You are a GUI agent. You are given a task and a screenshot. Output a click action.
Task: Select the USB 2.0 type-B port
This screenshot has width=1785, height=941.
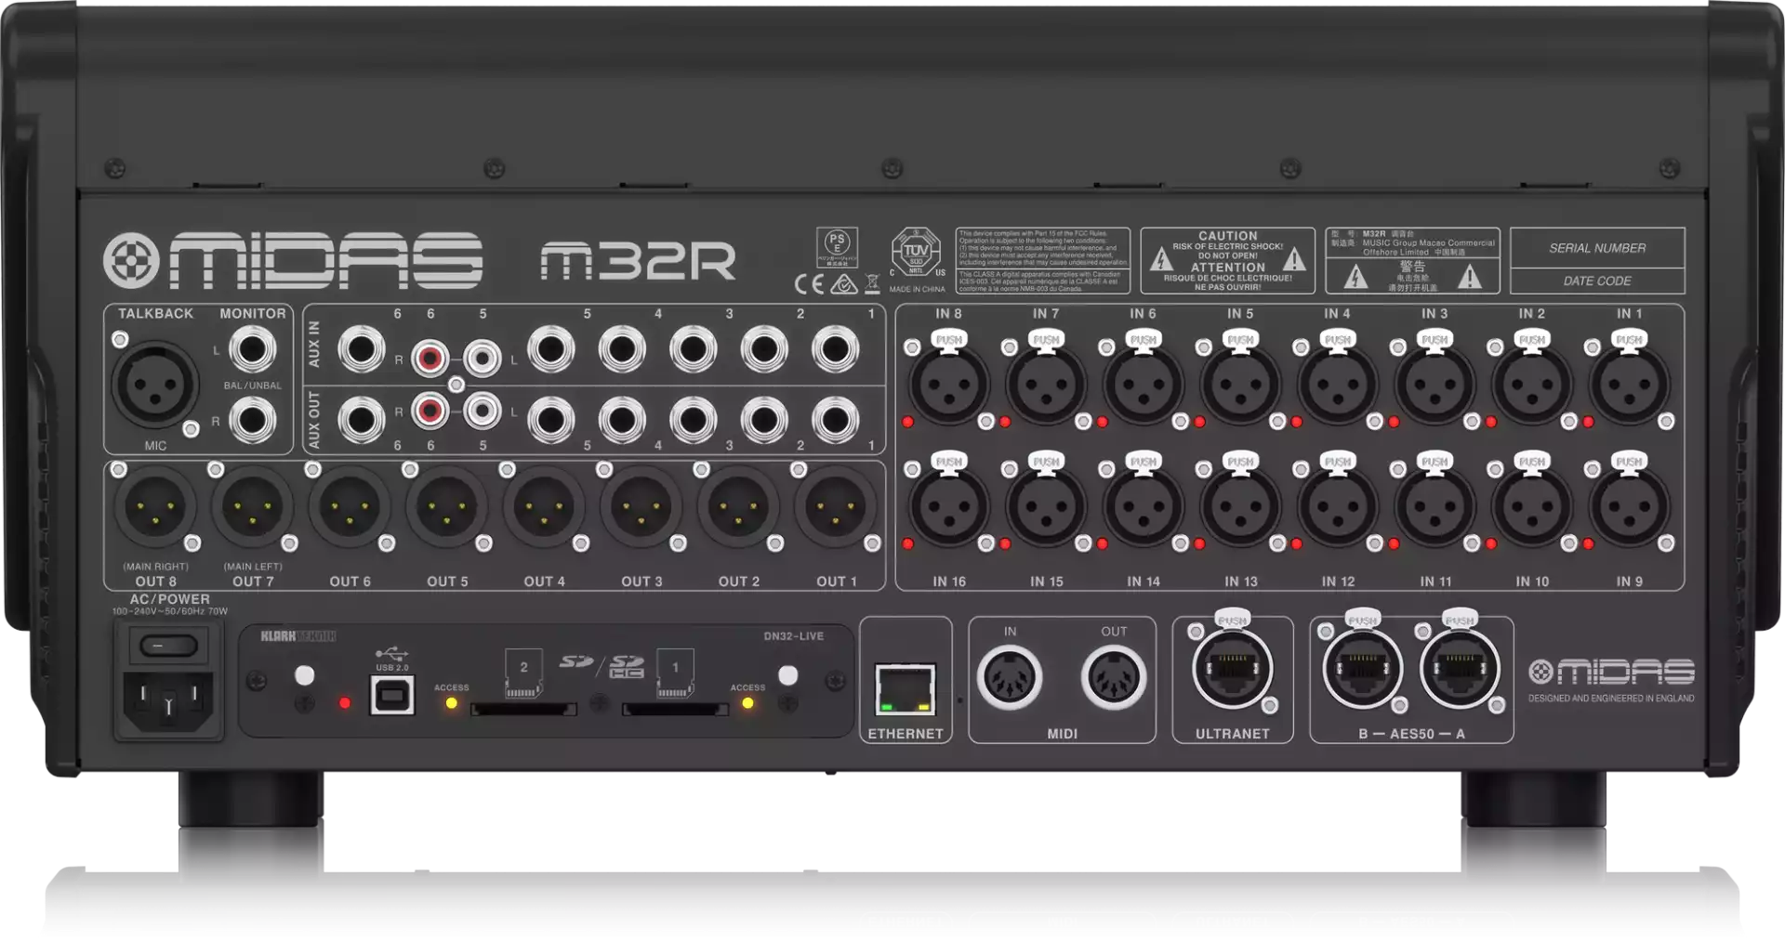pyautogui.click(x=391, y=695)
